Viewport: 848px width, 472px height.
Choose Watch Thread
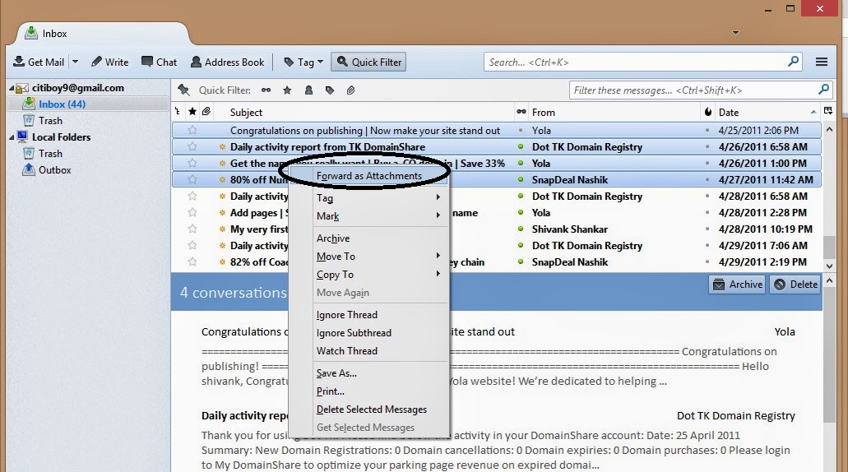368,351
